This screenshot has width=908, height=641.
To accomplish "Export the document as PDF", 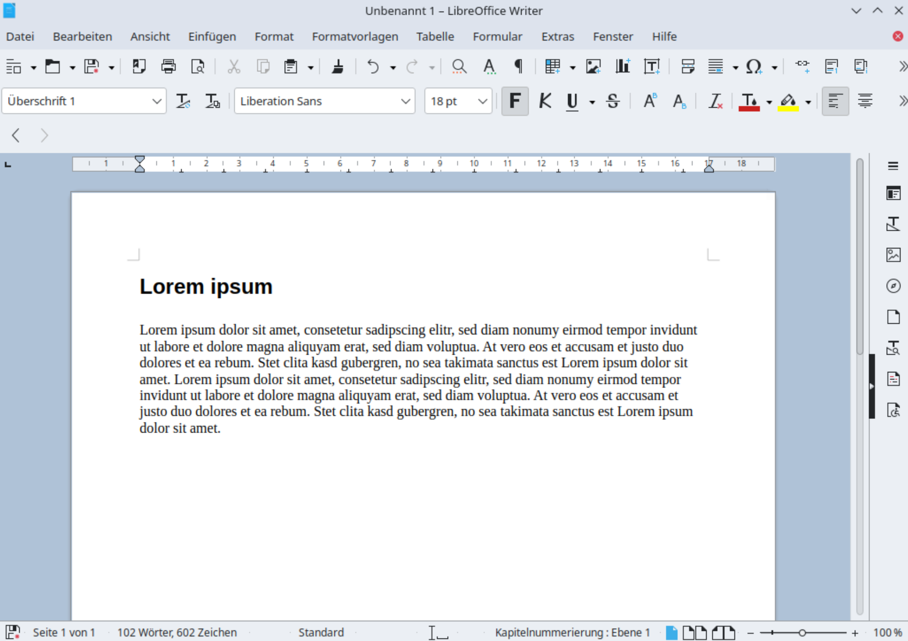I will [139, 66].
